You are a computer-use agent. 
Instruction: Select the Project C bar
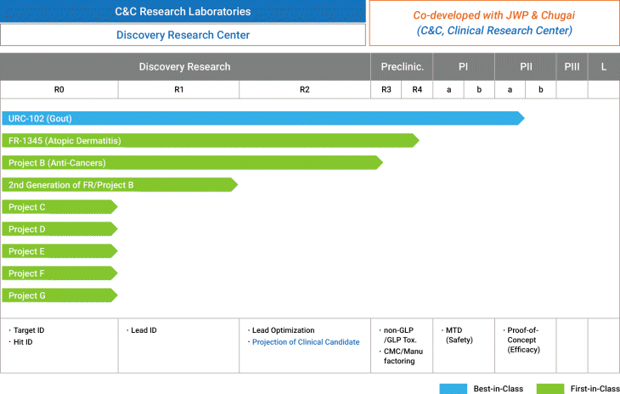click(59, 206)
